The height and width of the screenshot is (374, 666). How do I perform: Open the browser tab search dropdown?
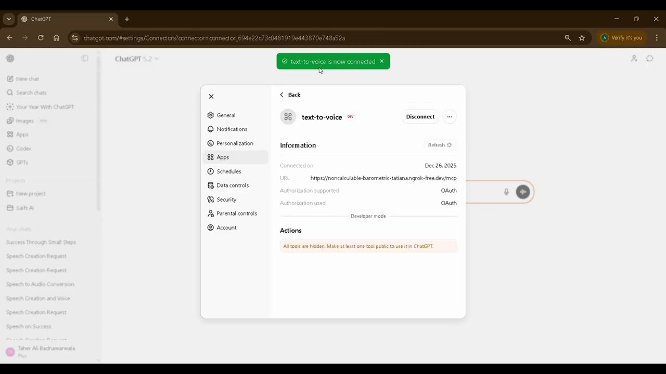(9, 19)
